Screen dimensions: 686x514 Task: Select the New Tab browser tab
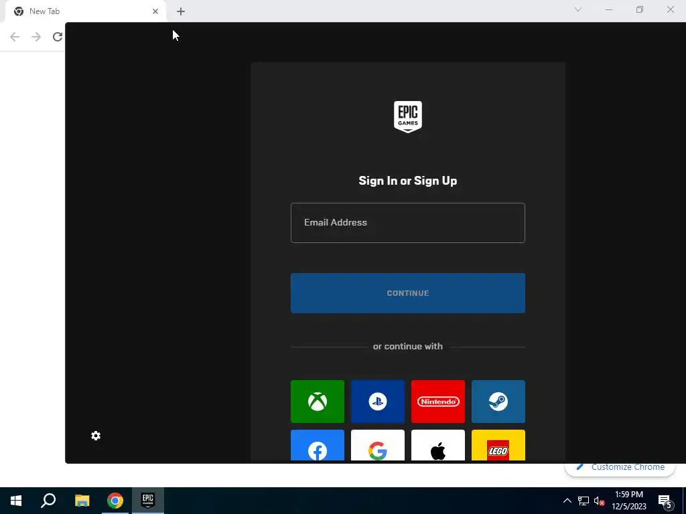tap(85, 11)
